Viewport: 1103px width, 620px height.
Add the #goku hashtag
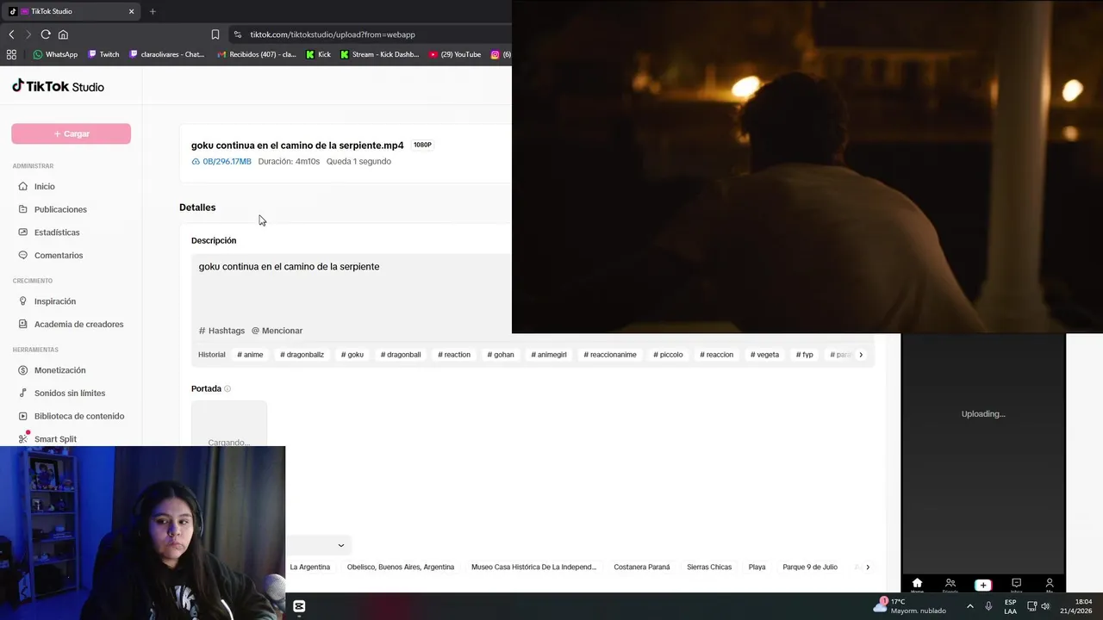tap(352, 355)
